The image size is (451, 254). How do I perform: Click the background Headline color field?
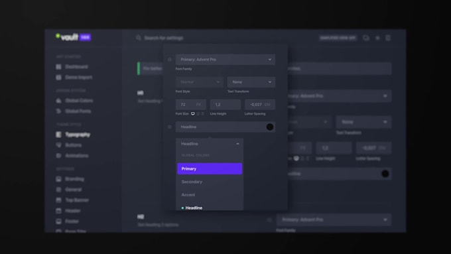340,174
